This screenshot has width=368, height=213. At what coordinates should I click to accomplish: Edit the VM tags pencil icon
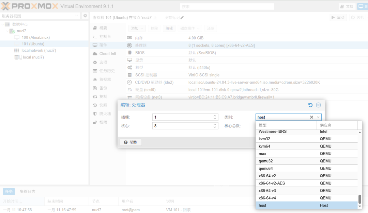(x=182, y=18)
